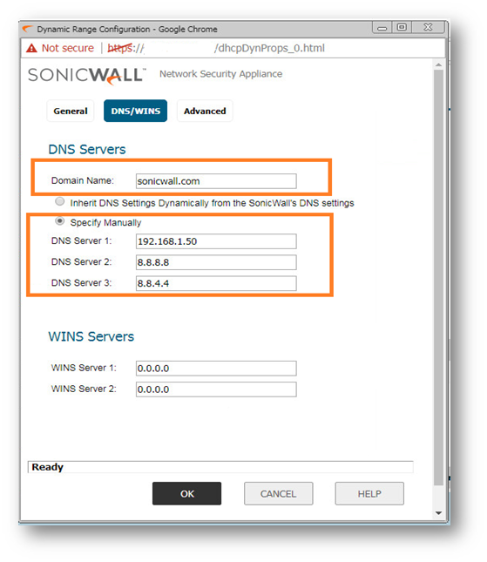The width and height of the screenshot is (487, 562).
Task: Click the SonicWall logo
Action: (x=87, y=76)
